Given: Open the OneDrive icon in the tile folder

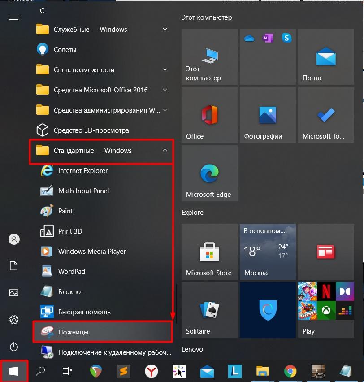Looking at the screenshot, I should tap(249, 38).
